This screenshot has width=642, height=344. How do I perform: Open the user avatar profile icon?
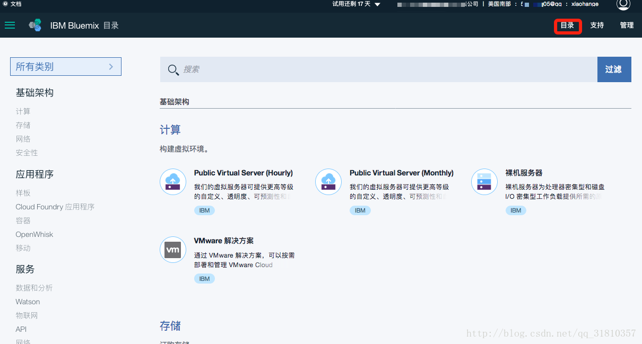[623, 4]
